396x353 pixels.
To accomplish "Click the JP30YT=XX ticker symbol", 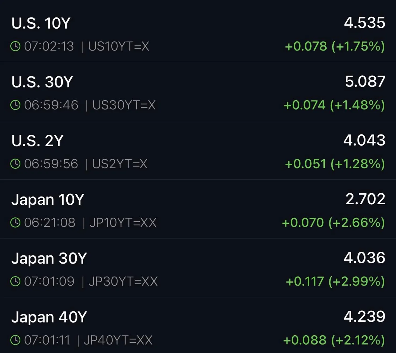I will [123, 281].
